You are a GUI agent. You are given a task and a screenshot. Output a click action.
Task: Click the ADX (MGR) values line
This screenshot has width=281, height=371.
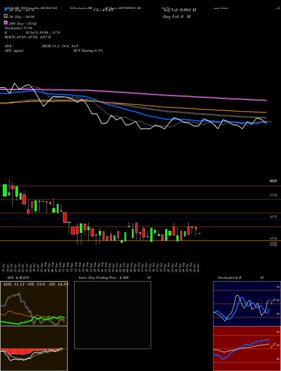click(x=42, y=46)
